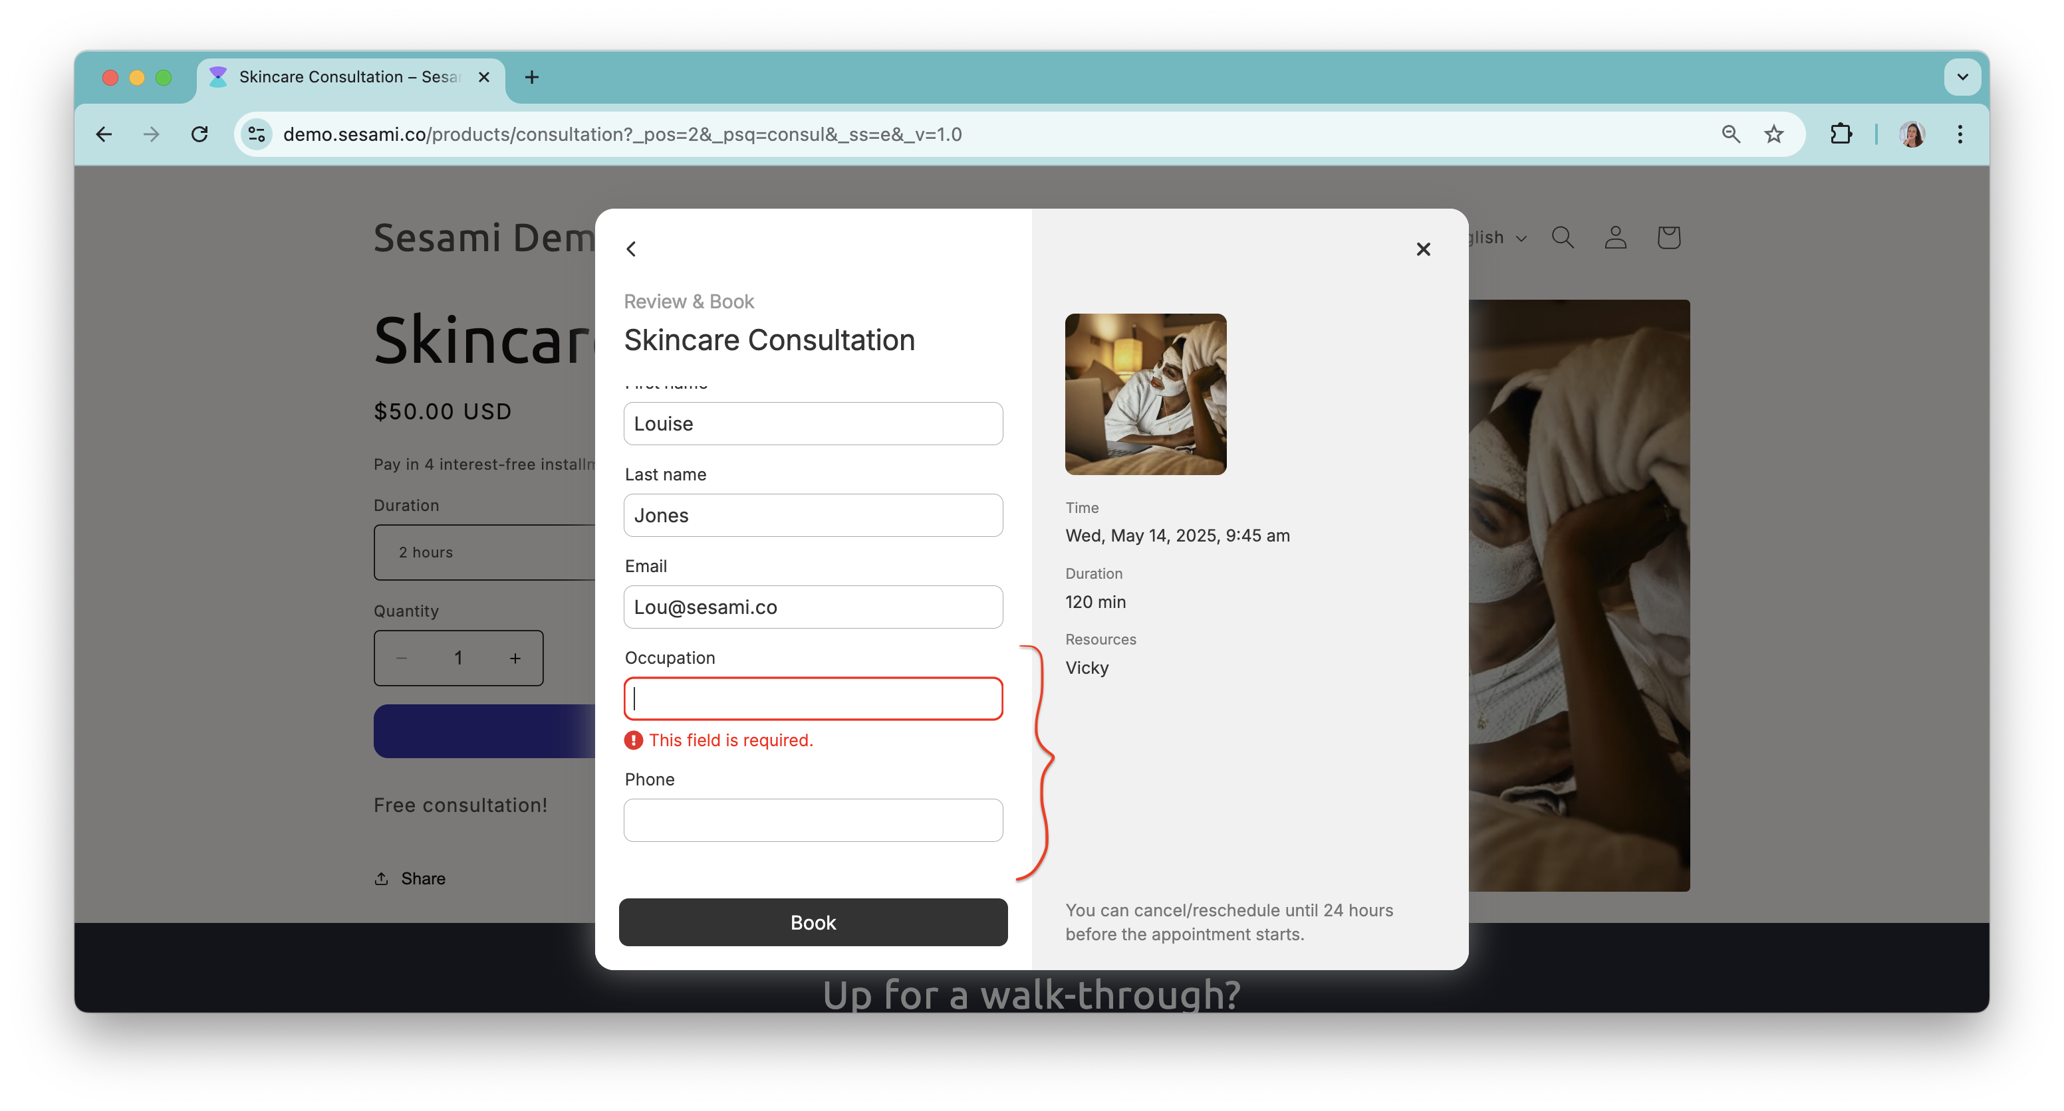Click the error icon beside 'This field is required.'

[x=633, y=740]
